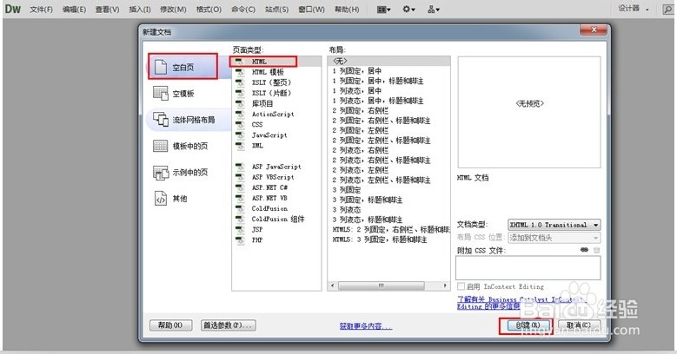Click the layout list horizontal scrollbar
This screenshot has height=354, width=677.
(x=381, y=285)
